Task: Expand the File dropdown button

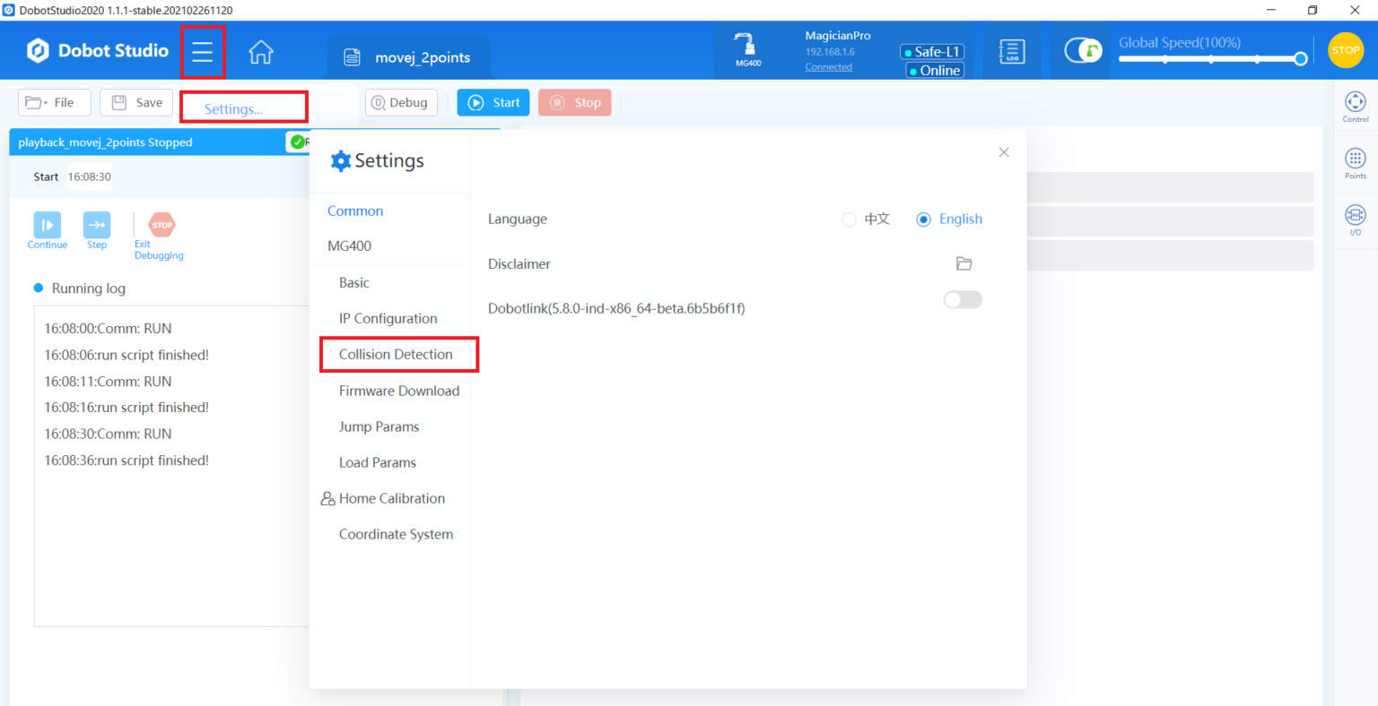Action: [x=54, y=103]
